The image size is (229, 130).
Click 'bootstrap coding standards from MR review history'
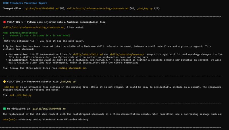click(x=53, y=119)
